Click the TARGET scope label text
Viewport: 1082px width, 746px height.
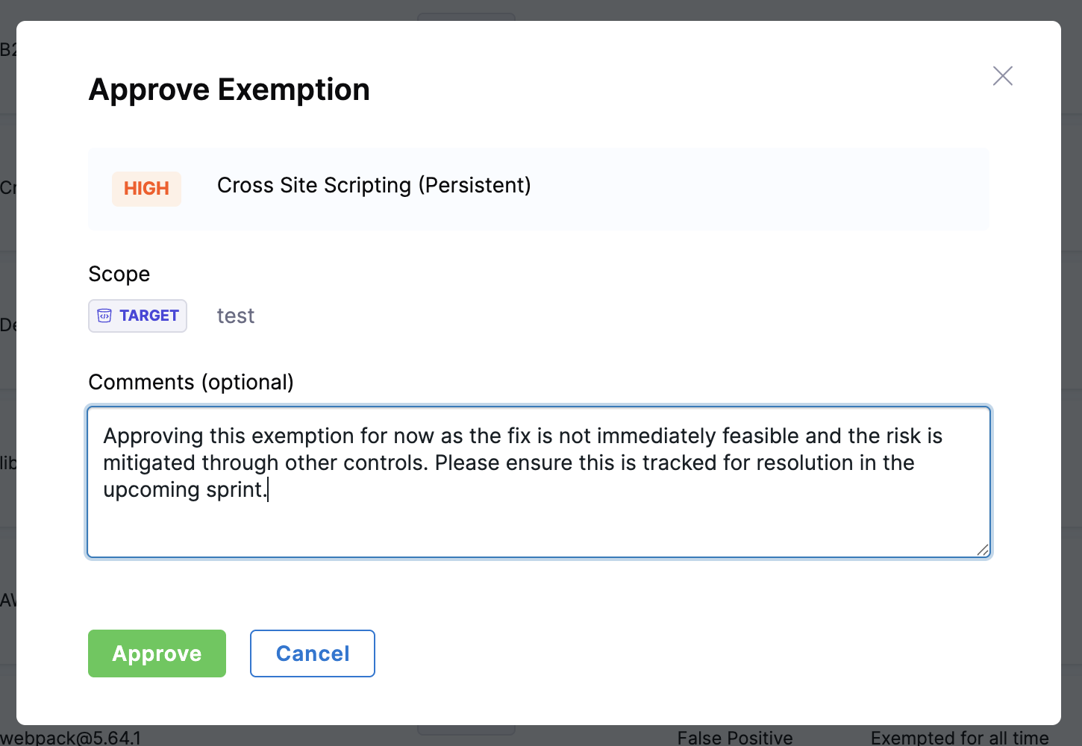click(149, 316)
